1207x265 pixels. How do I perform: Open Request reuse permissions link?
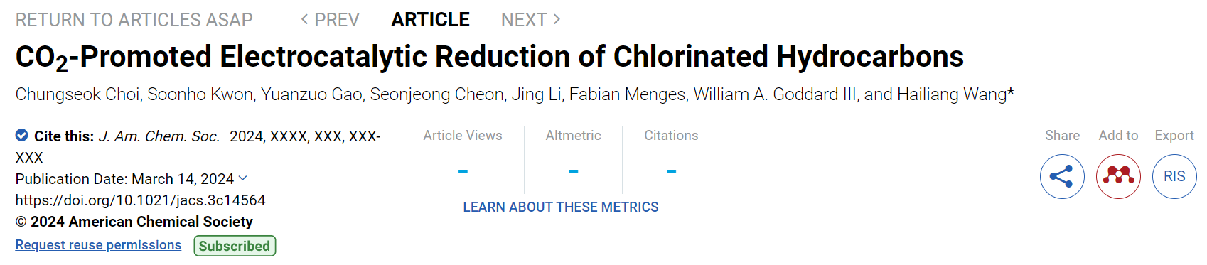(x=98, y=245)
